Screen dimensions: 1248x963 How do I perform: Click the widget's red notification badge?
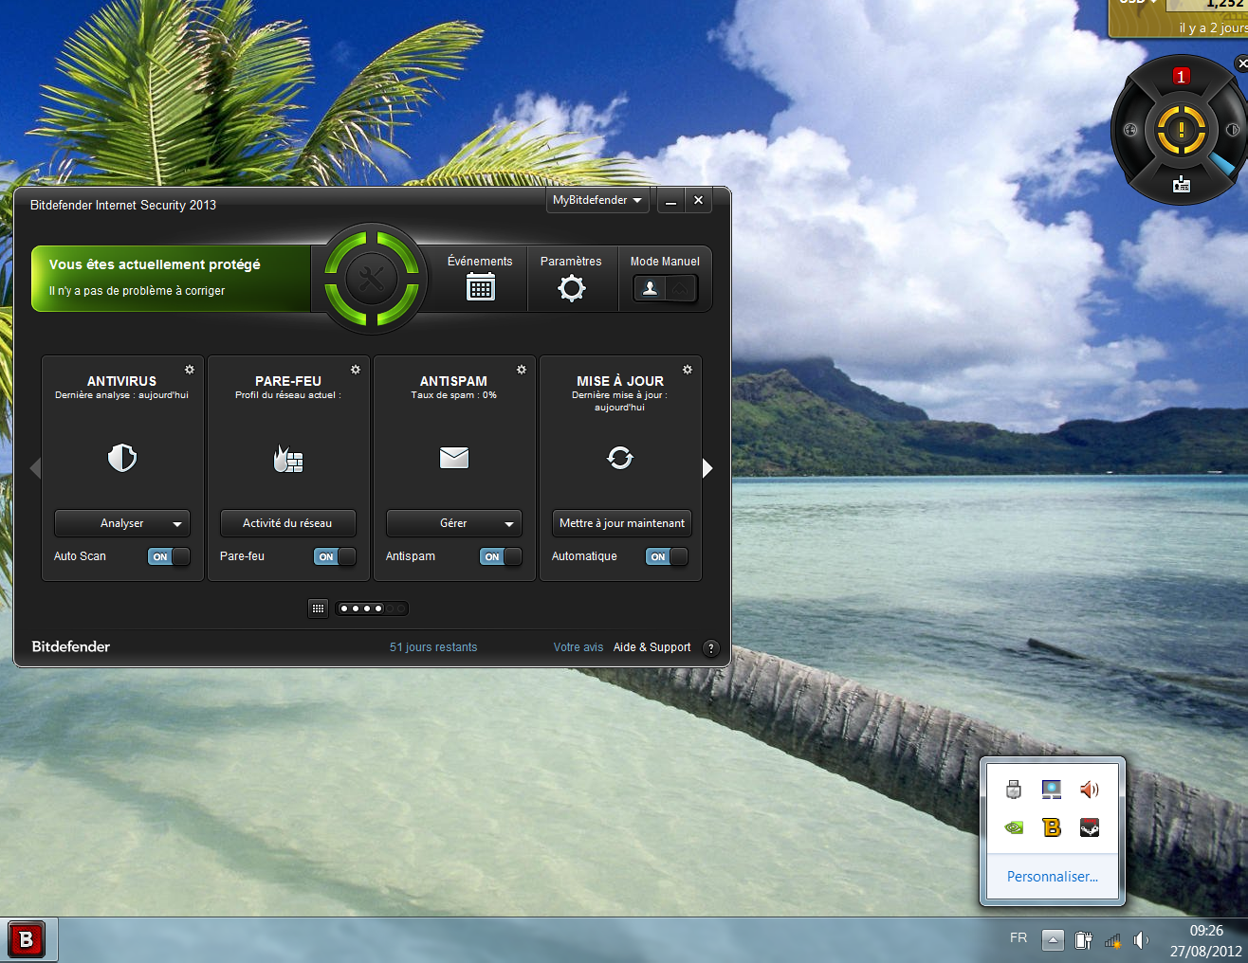point(1181,77)
